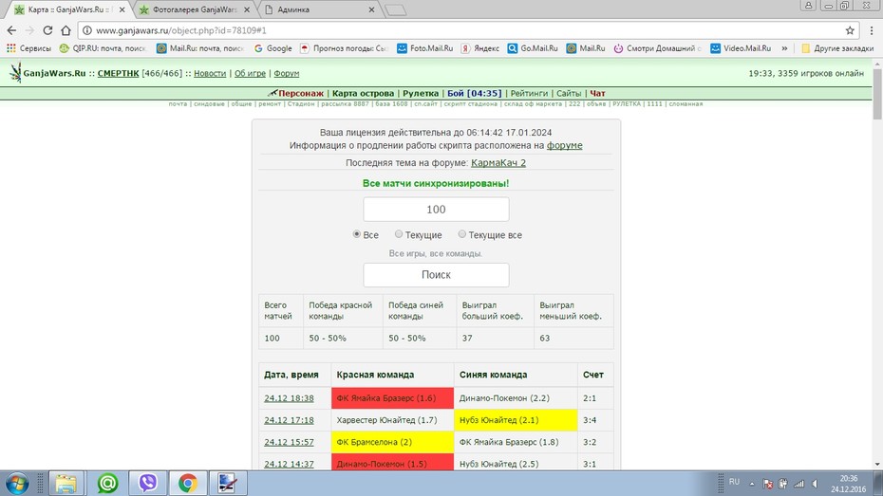Open the Video.Mail.Ru bookmark
The height and width of the screenshot is (496, 883).
(741, 48)
